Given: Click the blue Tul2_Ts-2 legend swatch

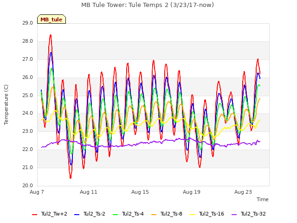Looking at the screenshot, I should tap(77, 215).
